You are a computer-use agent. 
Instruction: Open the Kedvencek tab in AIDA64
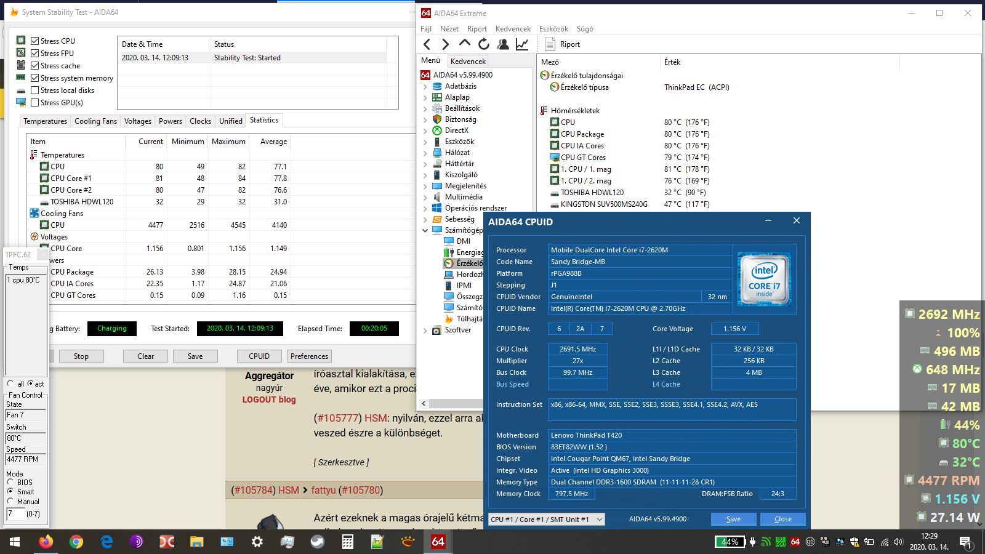[468, 61]
